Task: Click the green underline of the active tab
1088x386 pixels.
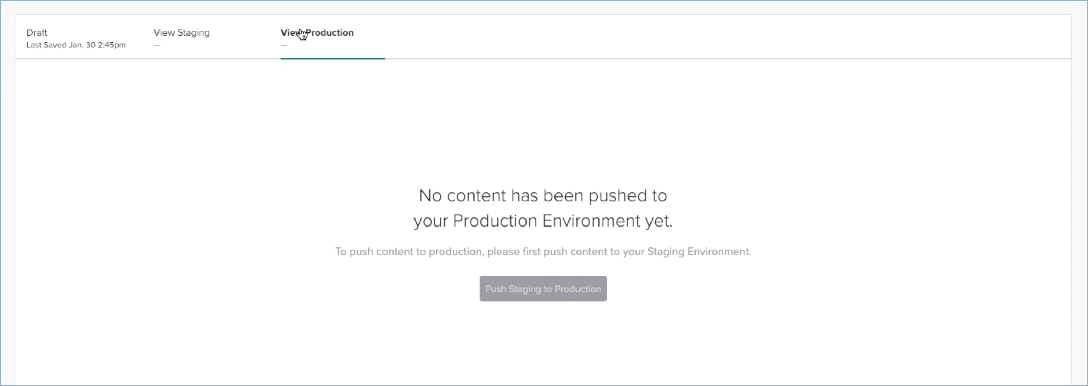Action: pos(333,59)
